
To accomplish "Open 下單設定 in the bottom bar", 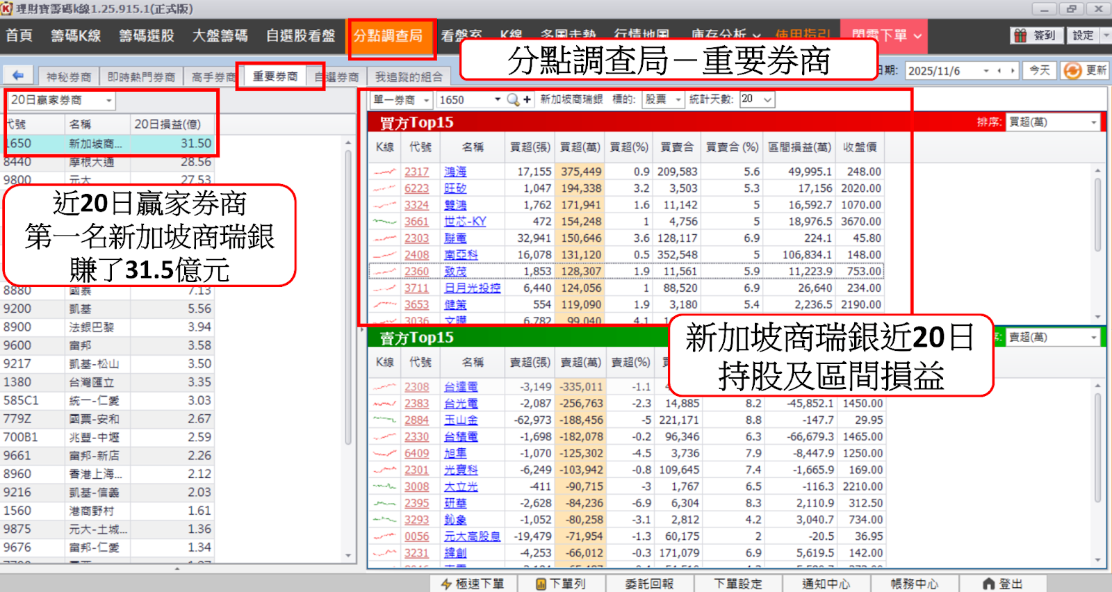I will pos(738,584).
